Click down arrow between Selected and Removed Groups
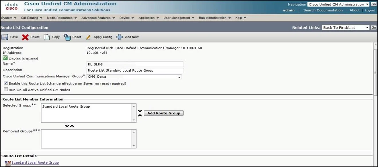378x167 pixels. click(x=67, y=126)
